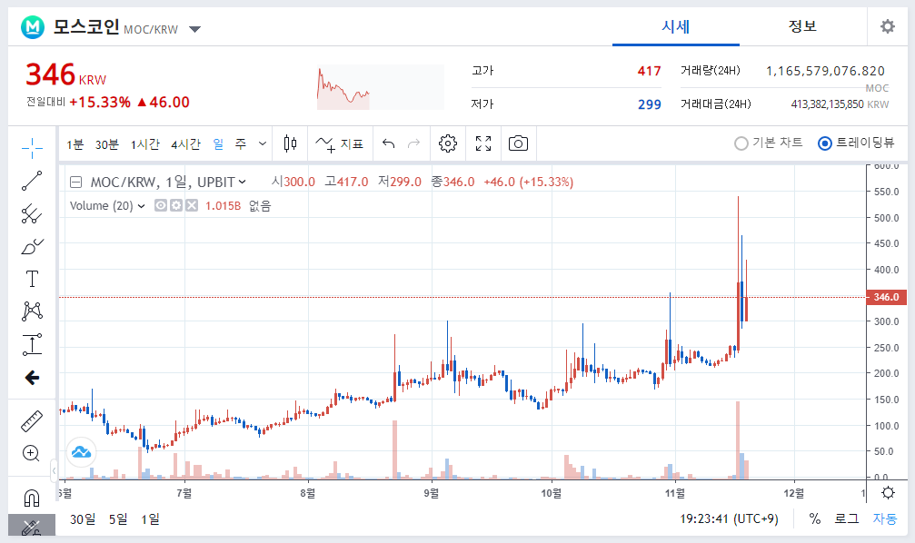Set chart interval to 1분
The height and width of the screenshot is (543, 915).
[75, 144]
